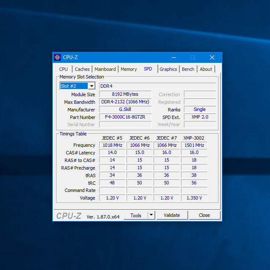
Task: Click JEDEC #5 RAS# Precharge value 14
Action: tap(112, 168)
